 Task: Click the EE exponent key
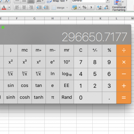pyautogui.click(x=67, y=86)
